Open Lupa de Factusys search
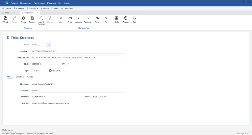 [x=41, y=18]
